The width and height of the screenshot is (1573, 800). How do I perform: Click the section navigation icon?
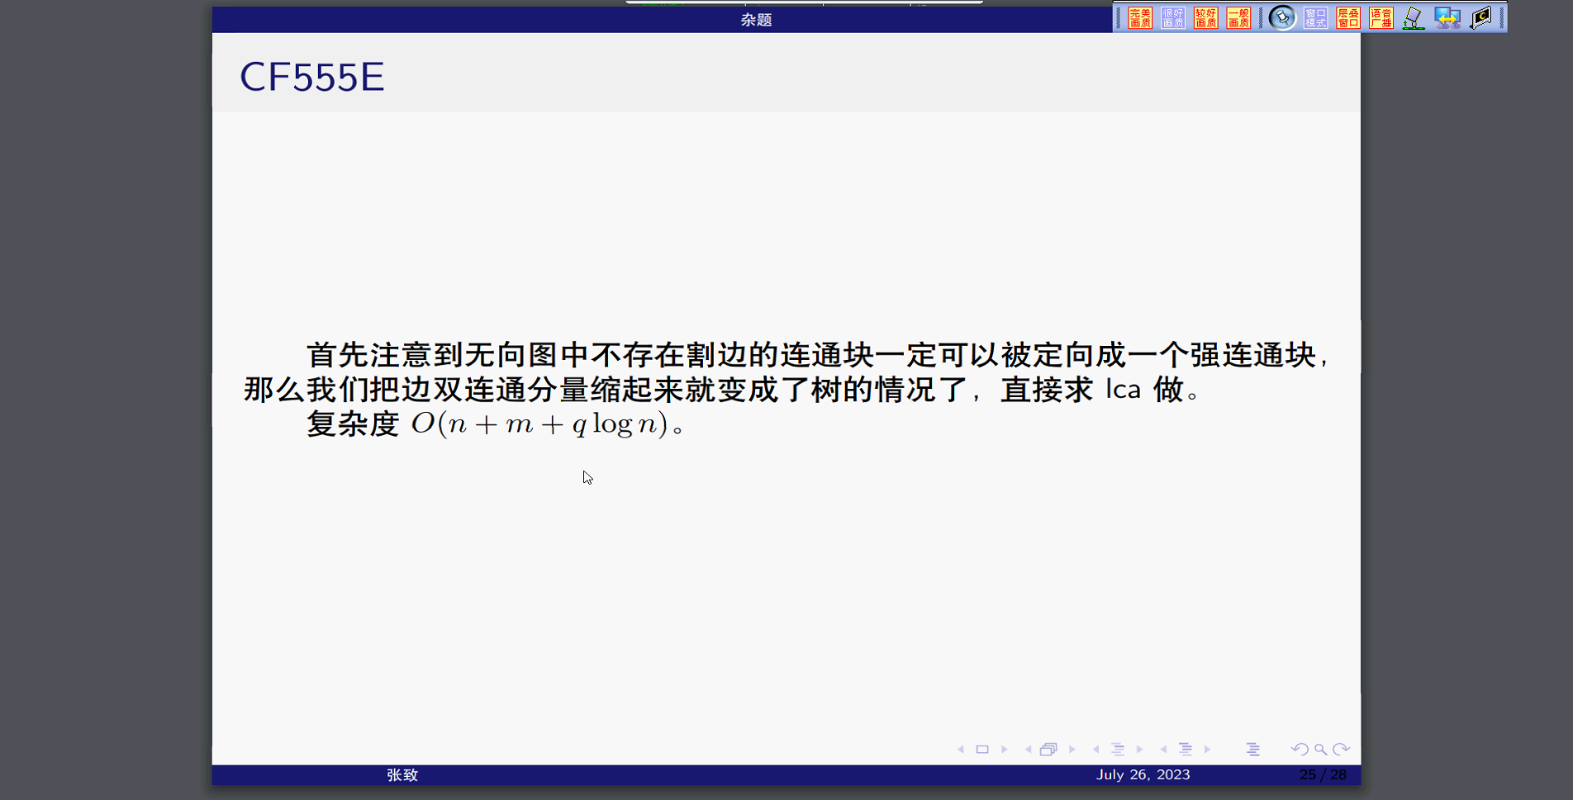tap(1186, 750)
